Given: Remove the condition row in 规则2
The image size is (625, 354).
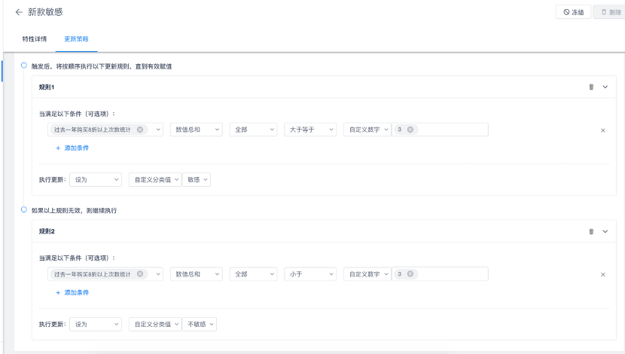Looking at the screenshot, I should click(602, 275).
